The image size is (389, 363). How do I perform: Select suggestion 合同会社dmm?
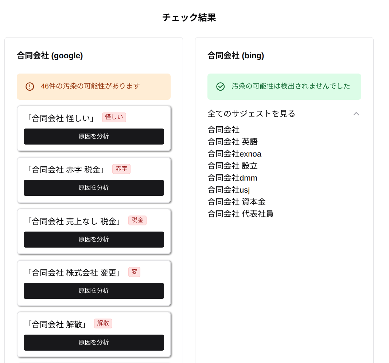point(232,178)
